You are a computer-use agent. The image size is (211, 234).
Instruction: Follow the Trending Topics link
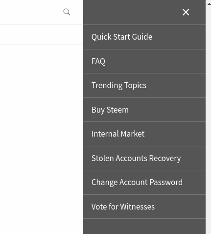click(119, 86)
